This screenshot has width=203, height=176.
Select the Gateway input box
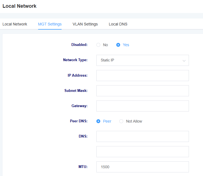coord(143,106)
